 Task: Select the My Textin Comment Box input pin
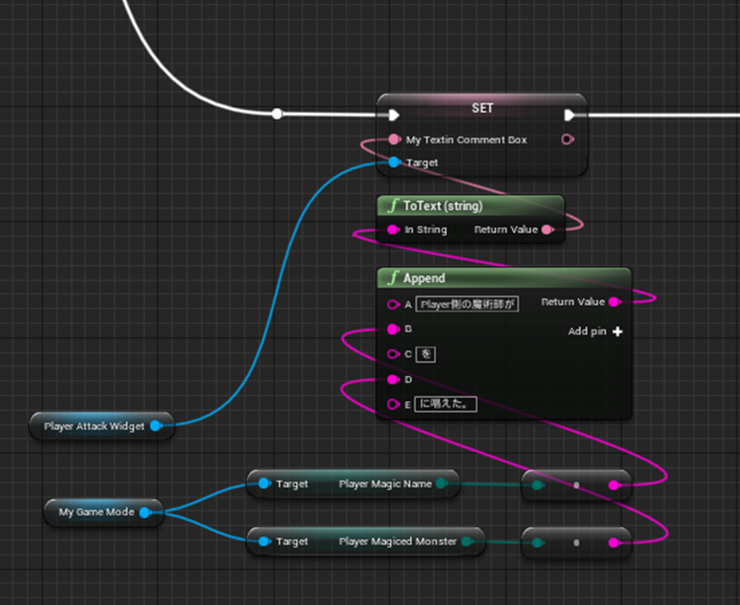[x=394, y=139]
